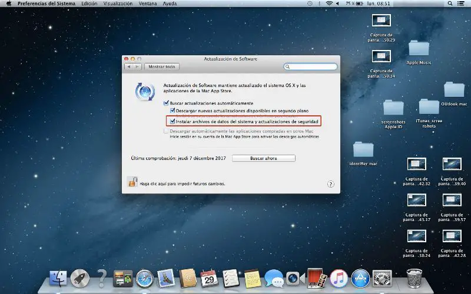Click the padlock to prevent changes
471x294 pixels.
(x=132, y=182)
